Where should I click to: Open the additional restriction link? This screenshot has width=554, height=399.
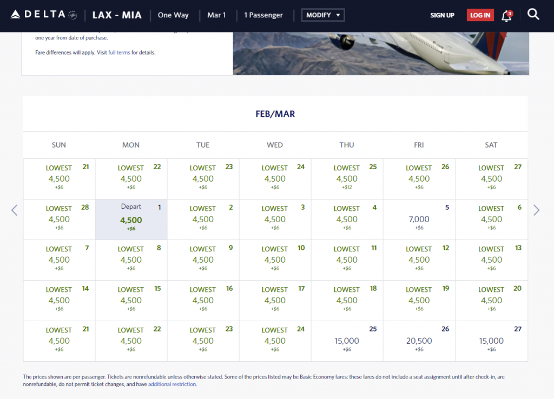(x=172, y=384)
